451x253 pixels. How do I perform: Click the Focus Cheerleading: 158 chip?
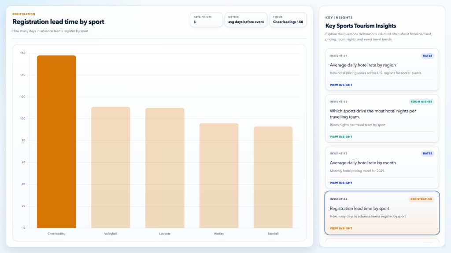coord(288,20)
